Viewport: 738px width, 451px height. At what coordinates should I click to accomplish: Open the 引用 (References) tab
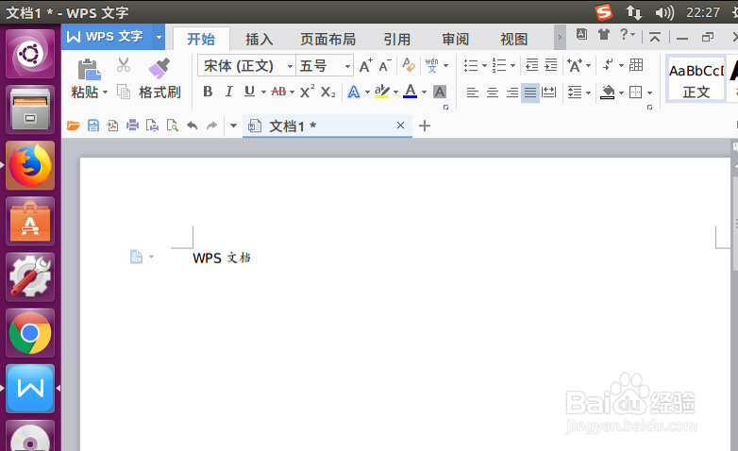(396, 39)
